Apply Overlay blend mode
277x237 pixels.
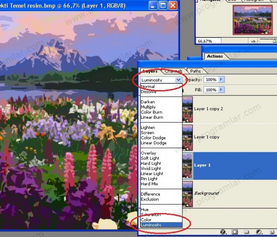coord(148,153)
